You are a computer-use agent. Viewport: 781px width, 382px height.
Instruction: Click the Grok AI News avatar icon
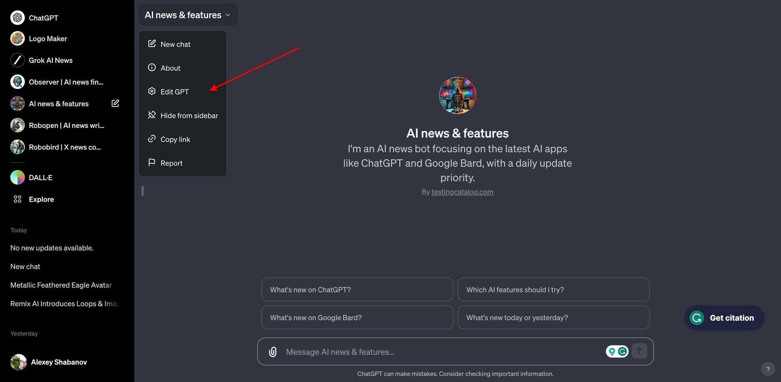(18, 60)
